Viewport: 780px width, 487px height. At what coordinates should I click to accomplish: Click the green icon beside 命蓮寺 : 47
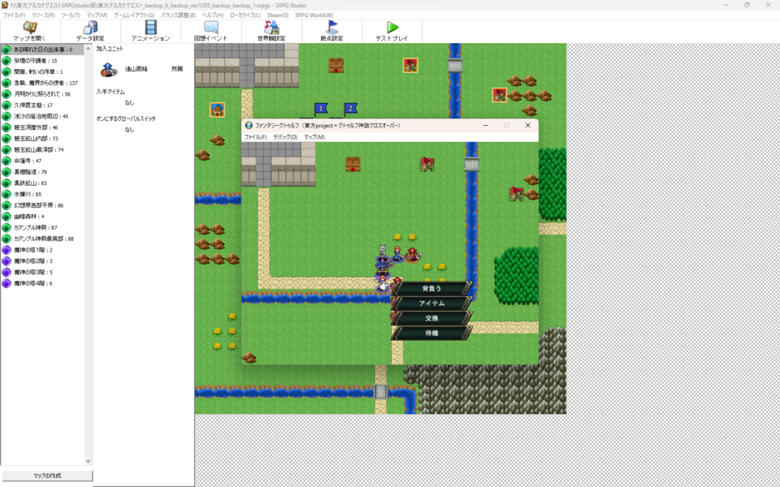click(6, 161)
